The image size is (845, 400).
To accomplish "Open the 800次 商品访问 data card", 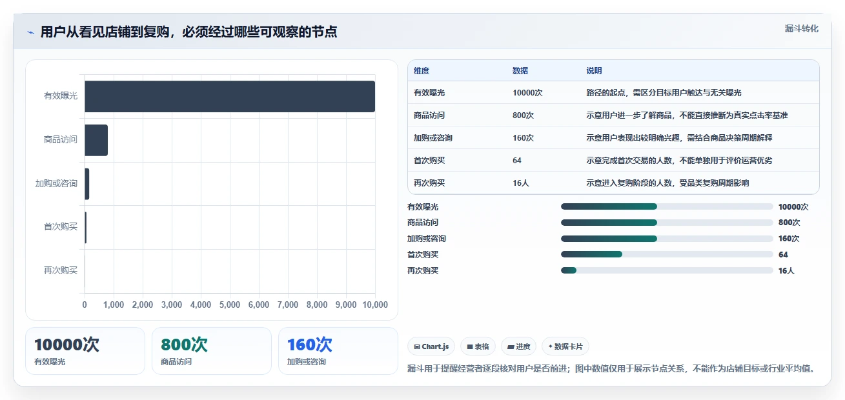I will (x=212, y=351).
